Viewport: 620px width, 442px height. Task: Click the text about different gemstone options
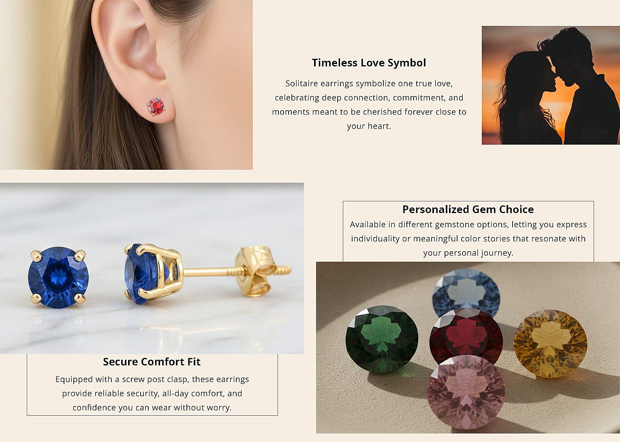point(468,239)
